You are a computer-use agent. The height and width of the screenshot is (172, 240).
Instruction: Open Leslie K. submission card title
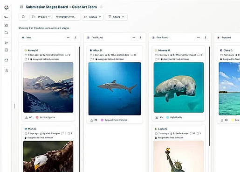pyautogui.click(x=163, y=129)
